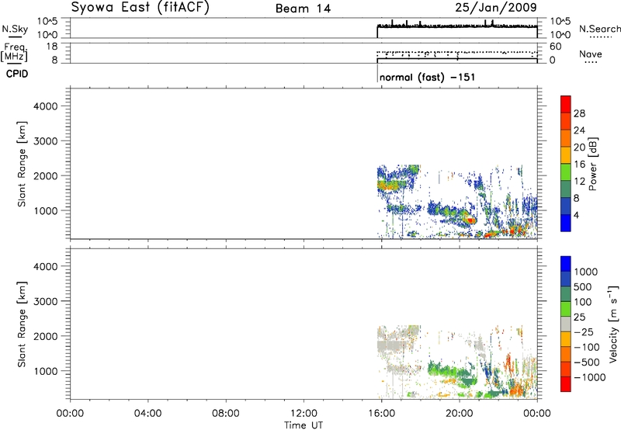Click the date "25/Jan/2009"
The width and height of the screenshot is (621, 430).
pyautogui.click(x=496, y=7)
